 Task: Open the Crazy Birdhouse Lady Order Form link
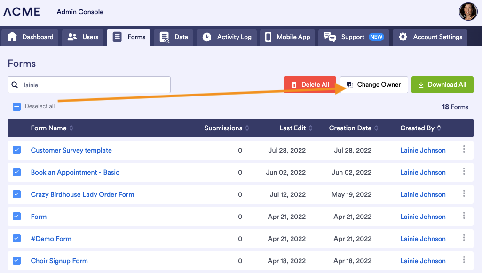[x=82, y=194]
